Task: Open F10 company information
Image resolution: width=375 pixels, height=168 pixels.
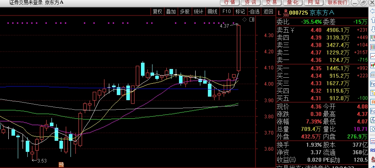Action: [x=227, y=11]
